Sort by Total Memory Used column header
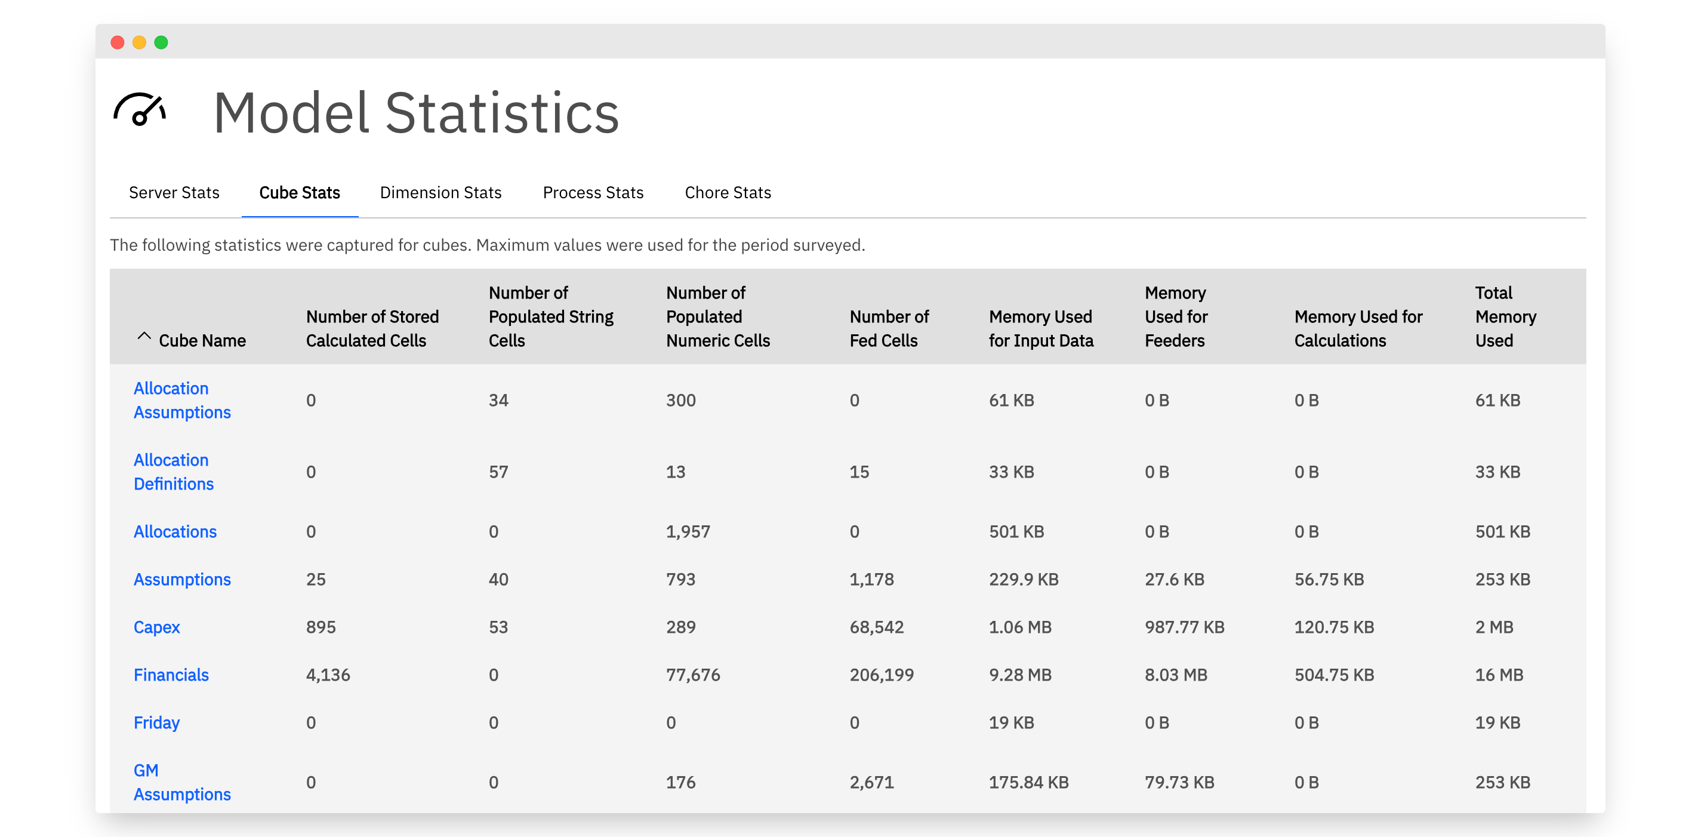The width and height of the screenshot is (1701, 837). point(1506,316)
